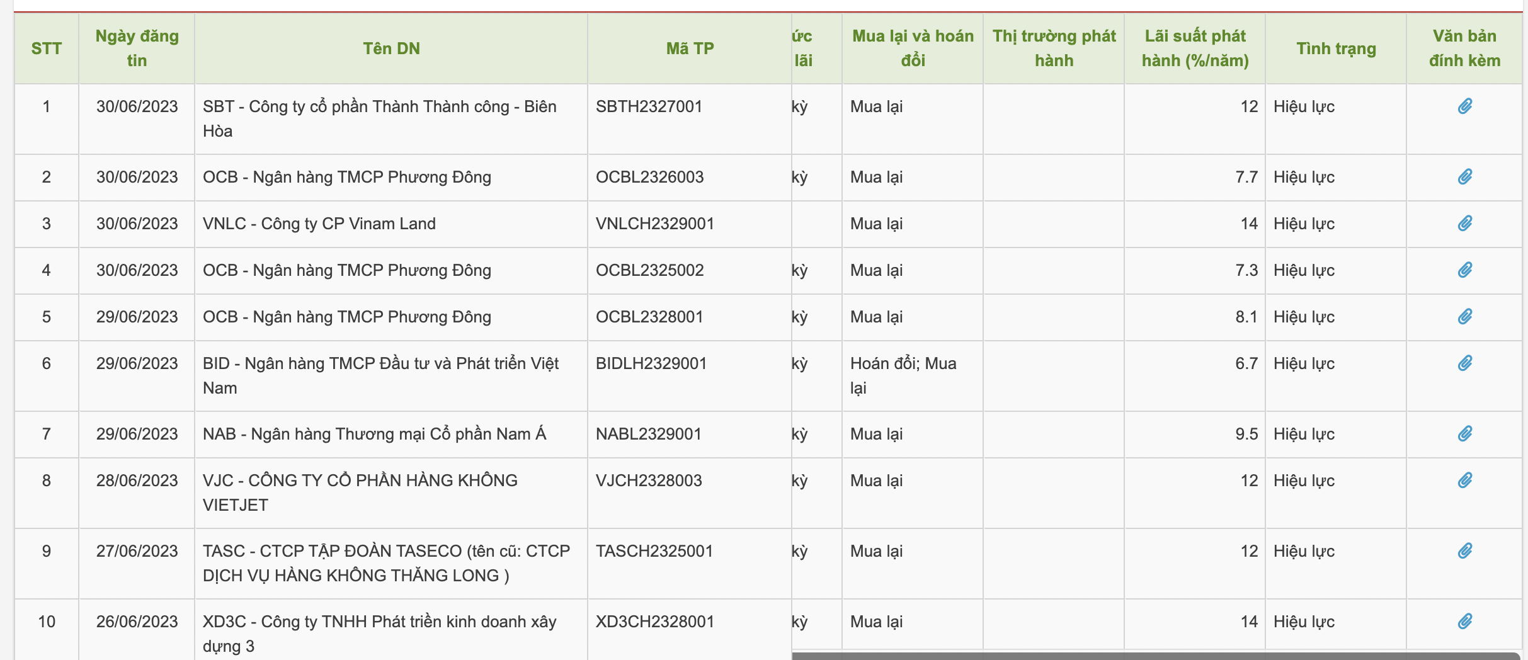Click attachment icon for XD3CH2328001 row
This screenshot has height=660, width=1528.
pos(1464,622)
